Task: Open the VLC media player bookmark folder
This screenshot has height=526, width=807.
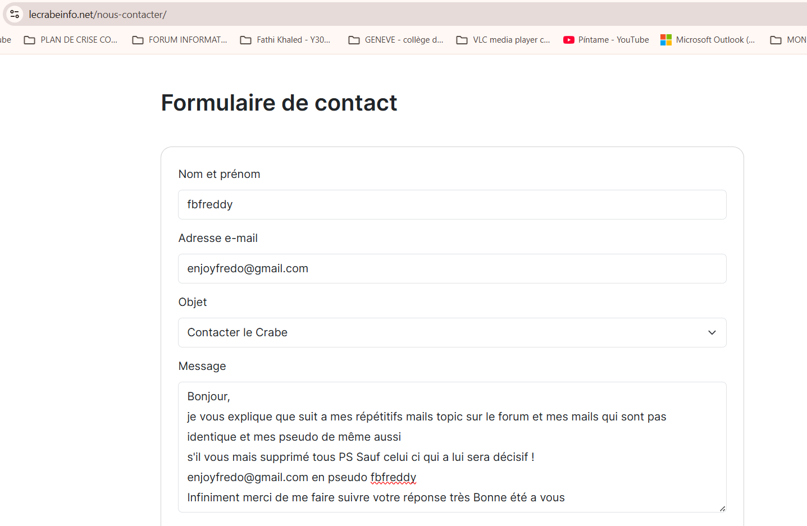Action: (503, 40)
